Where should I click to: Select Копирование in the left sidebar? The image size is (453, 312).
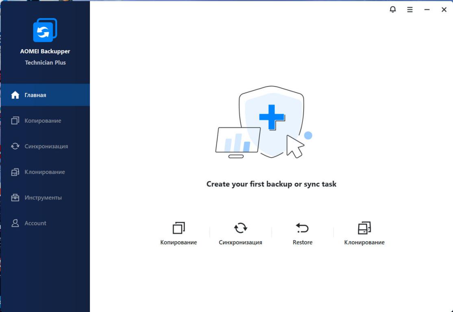tap(43, 121)
